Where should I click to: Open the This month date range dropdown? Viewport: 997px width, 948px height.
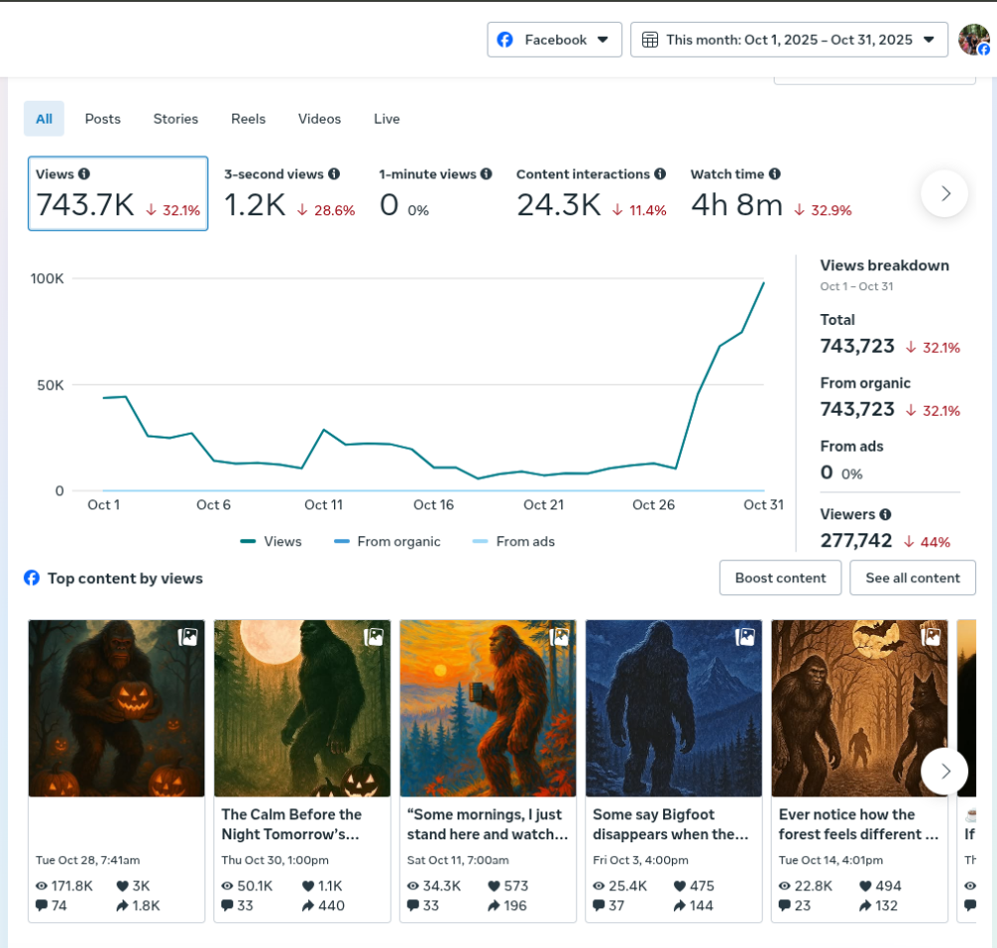tap(789, 40)
